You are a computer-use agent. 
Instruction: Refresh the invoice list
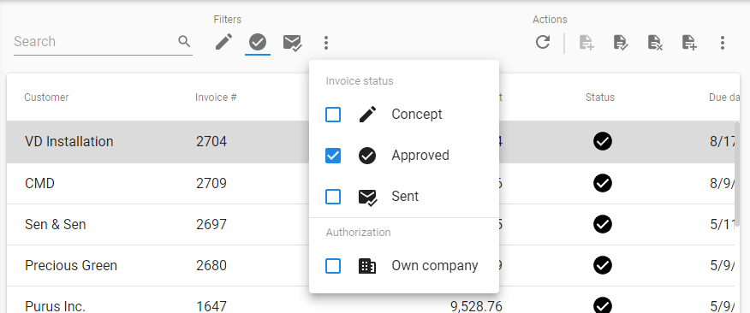543,42
